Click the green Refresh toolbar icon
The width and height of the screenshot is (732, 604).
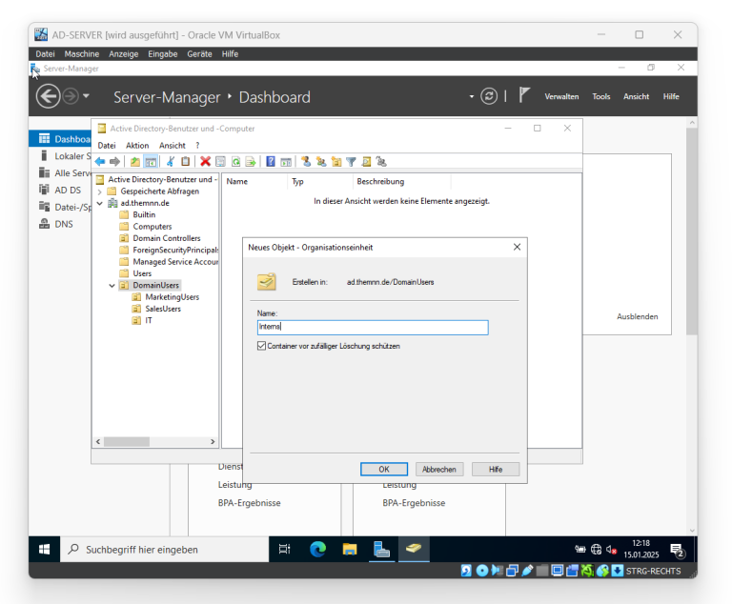point(235,162)
